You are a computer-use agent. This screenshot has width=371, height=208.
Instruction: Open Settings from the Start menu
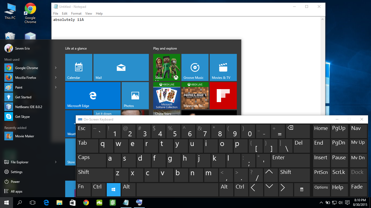(16, 172)
